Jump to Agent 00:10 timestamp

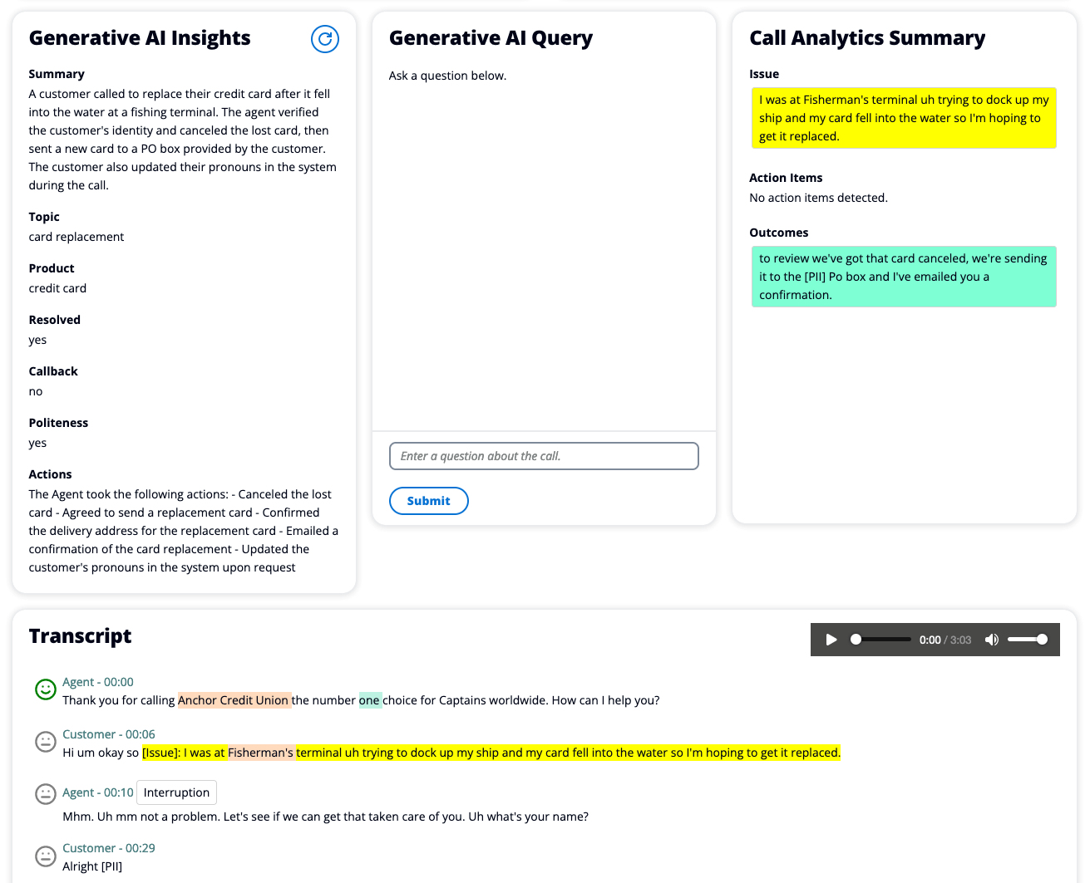(98, 792)
